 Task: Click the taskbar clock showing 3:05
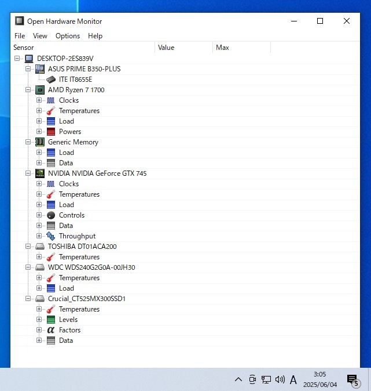[319, 379]
